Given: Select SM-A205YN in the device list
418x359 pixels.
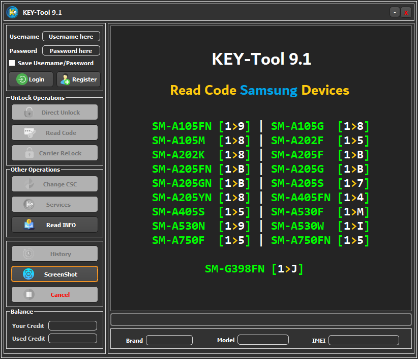Looking at the screenshot, I should click(x=182, y=198).
